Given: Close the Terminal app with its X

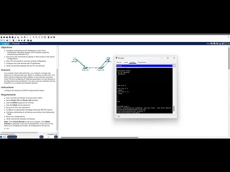Looking at the screenshot, I should (173, 66).
